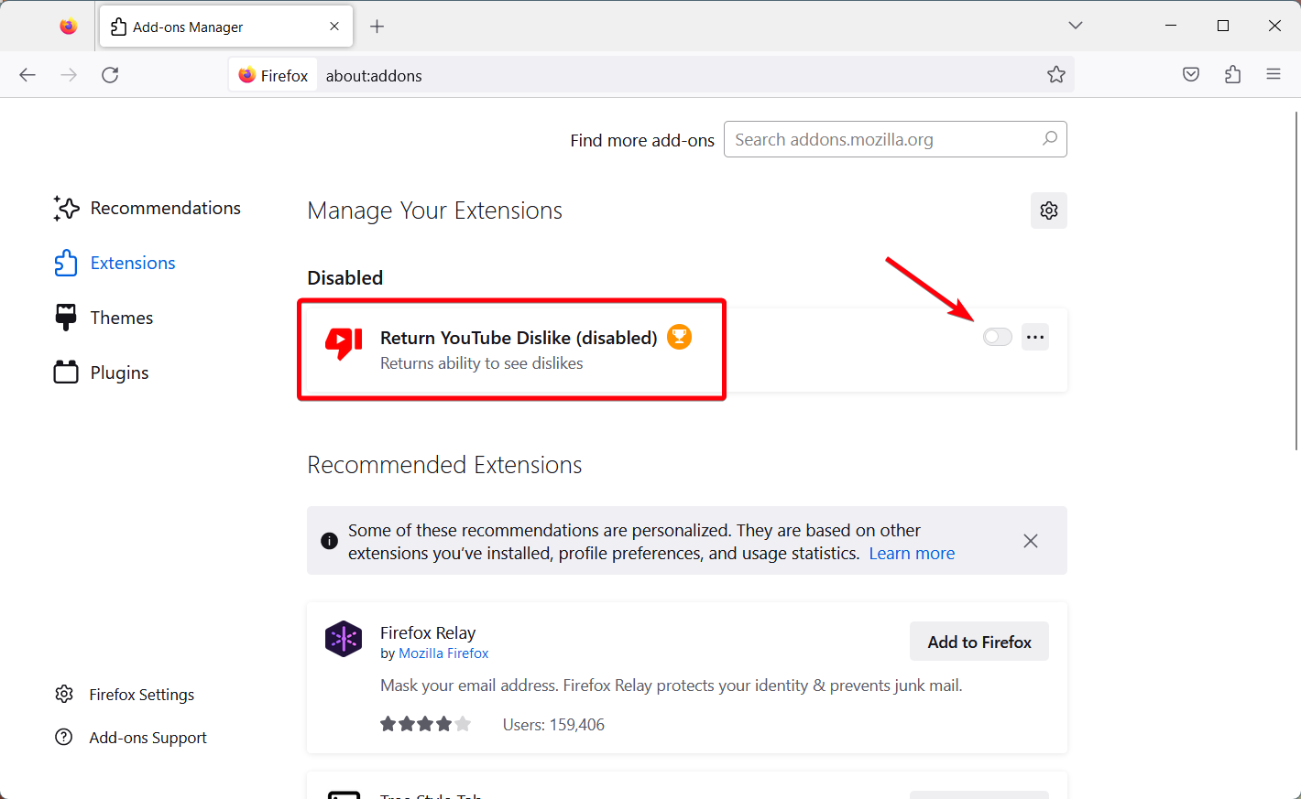This screenshot has width=1301, height=799.
Task: Enable the Return YouTube Dislike extension
Action: click(x=997, y=336)
